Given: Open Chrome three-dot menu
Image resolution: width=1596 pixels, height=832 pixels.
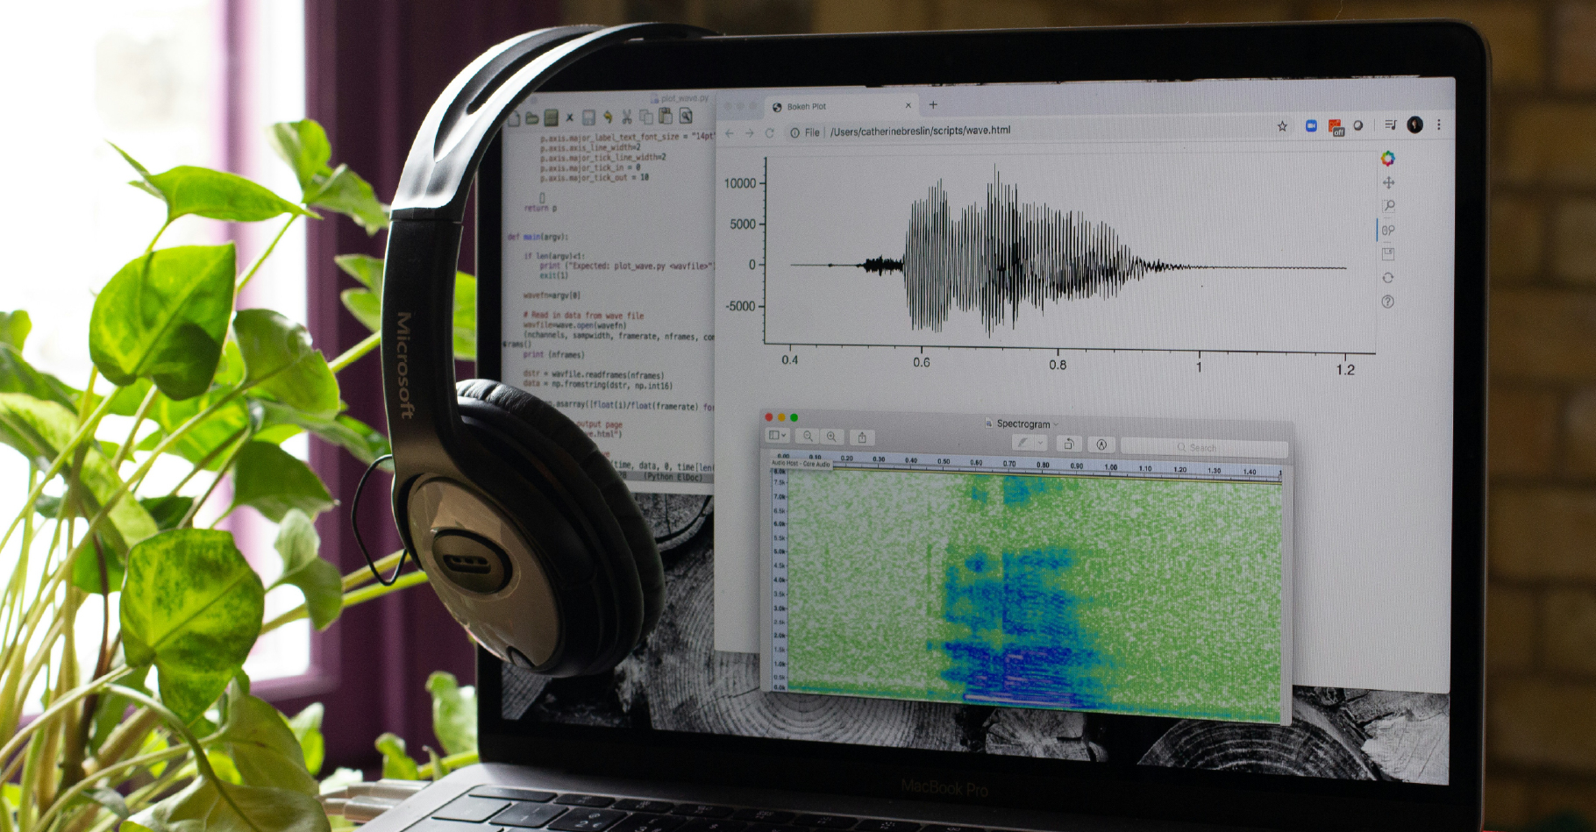Looking at the screenshot, I should (x=1439, y=125).
